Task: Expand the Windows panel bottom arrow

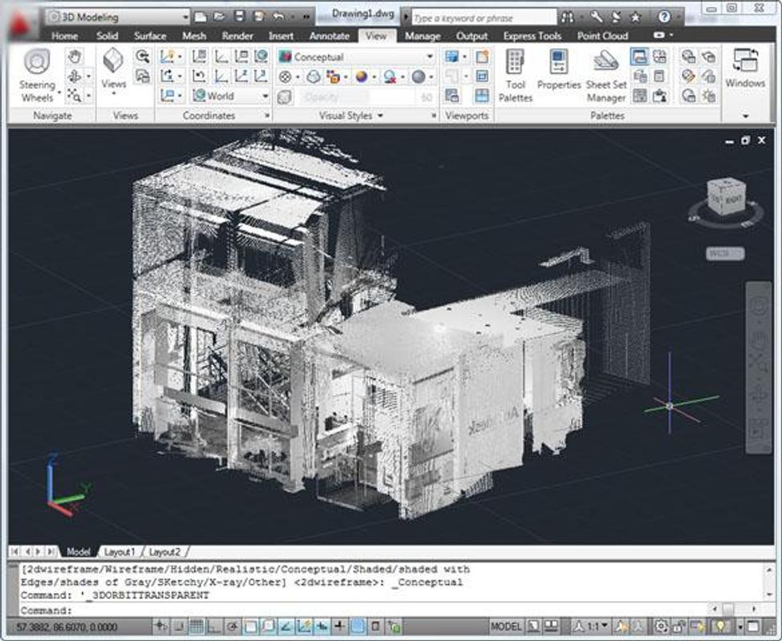Action: [746, 116]
